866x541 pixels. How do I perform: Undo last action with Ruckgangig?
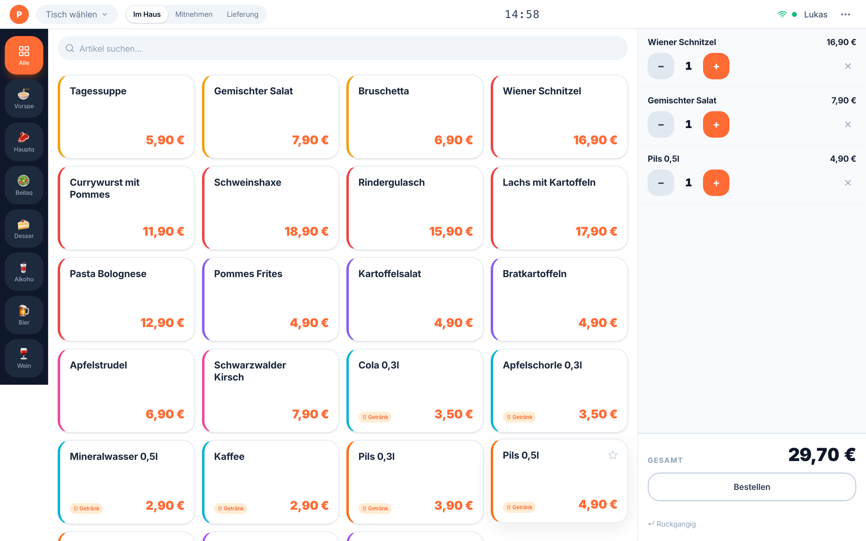[672, 524]
